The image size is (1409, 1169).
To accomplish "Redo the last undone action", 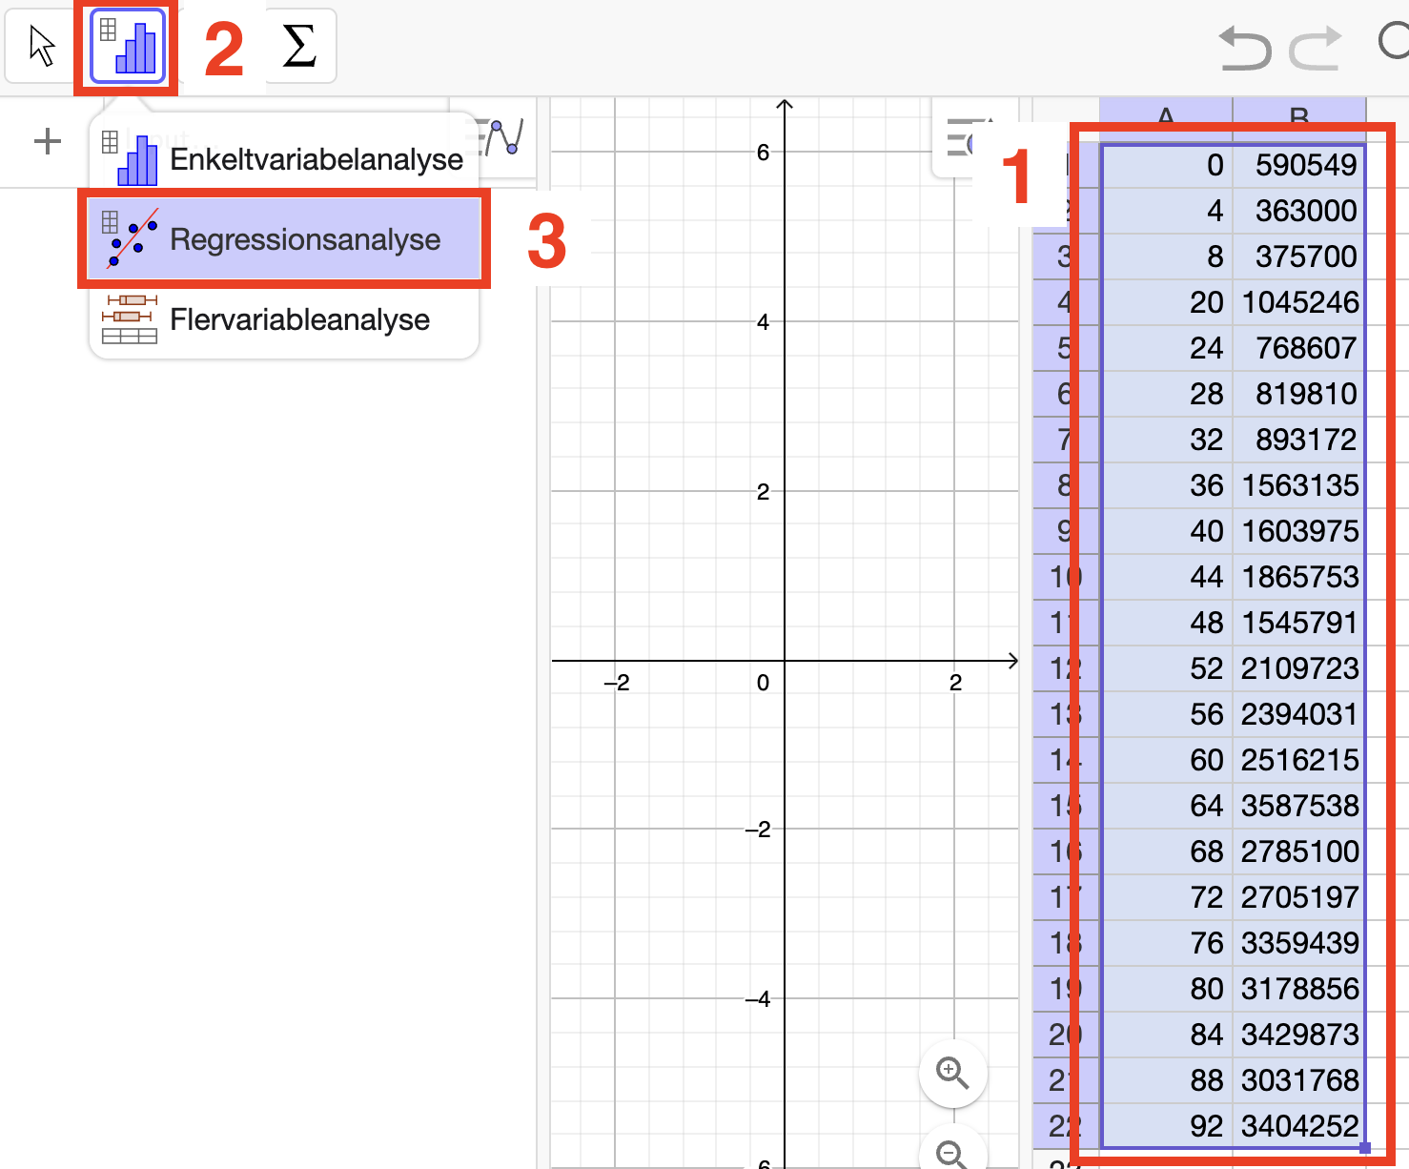I will point(1316,48).
